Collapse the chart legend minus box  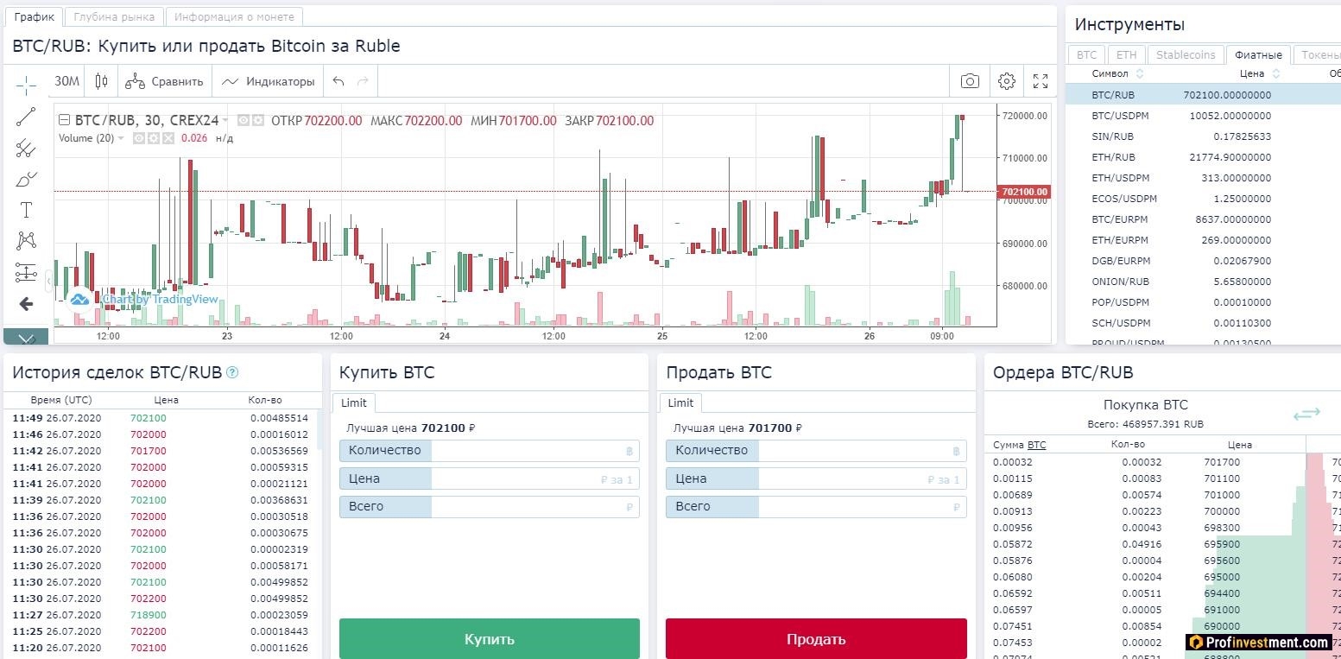coord(64,121)
